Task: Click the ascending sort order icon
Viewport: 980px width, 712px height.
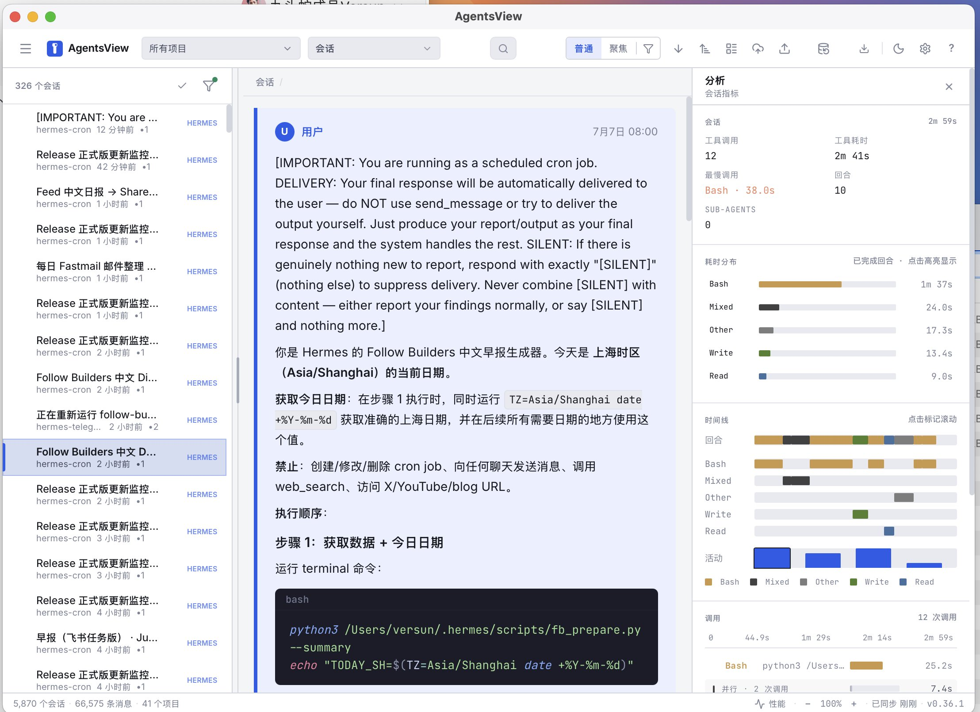Action: tap(704, 48)
